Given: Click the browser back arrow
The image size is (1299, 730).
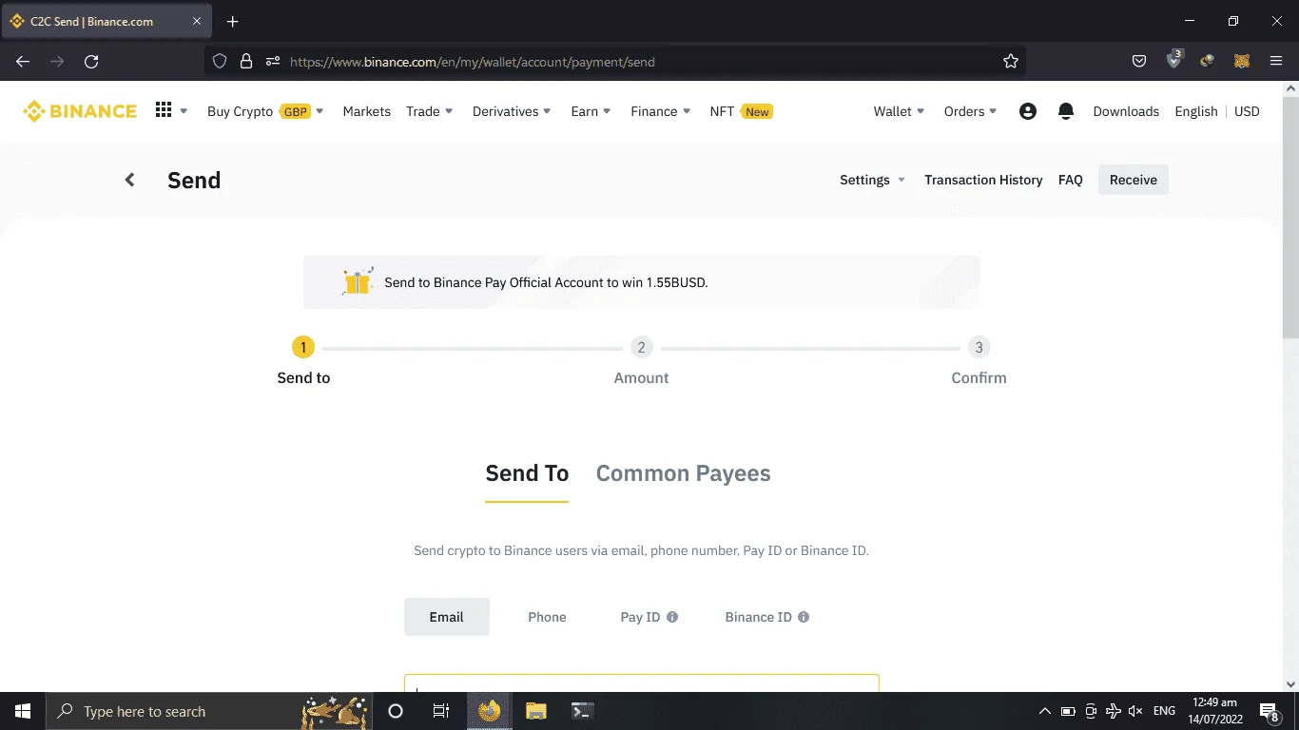Looking at the screenshot, I should pyautogui.click(x=23, y=62).
